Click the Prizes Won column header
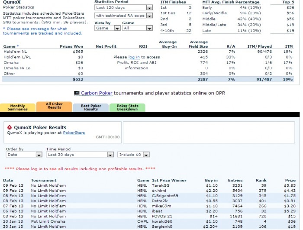Viewport: 303px width, 230px height. 71,46
